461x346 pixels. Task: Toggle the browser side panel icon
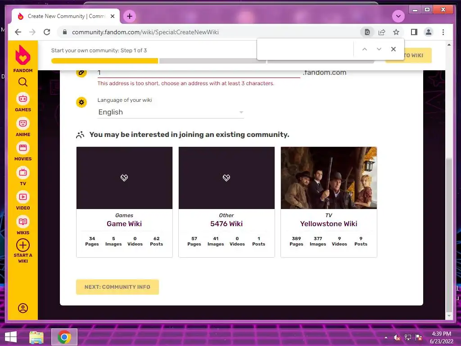(414, 32)
